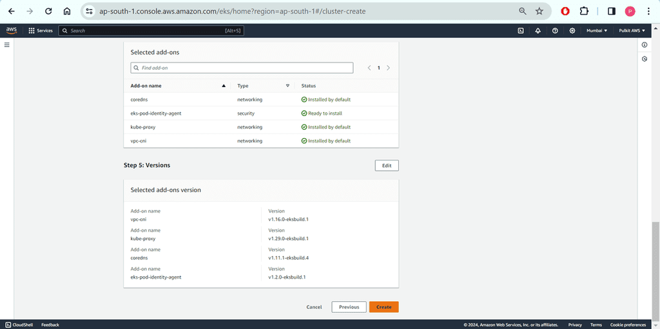The height and width of the screenshot is (329, 660).
Task: Click the browser address bar URL
Action: (232, 12)
